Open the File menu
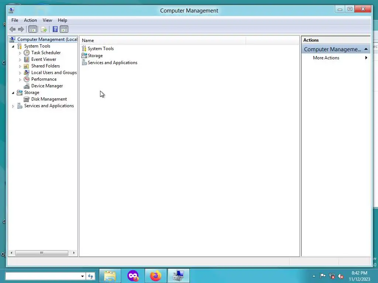Image resolution: width=378 pixels, height=283 pixels. (x=15, y=20)
